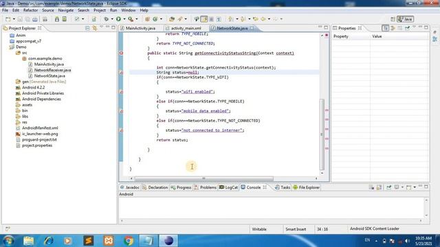Collapse all in Project Explorer
This screenshot has height=247, width=440.
(x=87, y=28)
